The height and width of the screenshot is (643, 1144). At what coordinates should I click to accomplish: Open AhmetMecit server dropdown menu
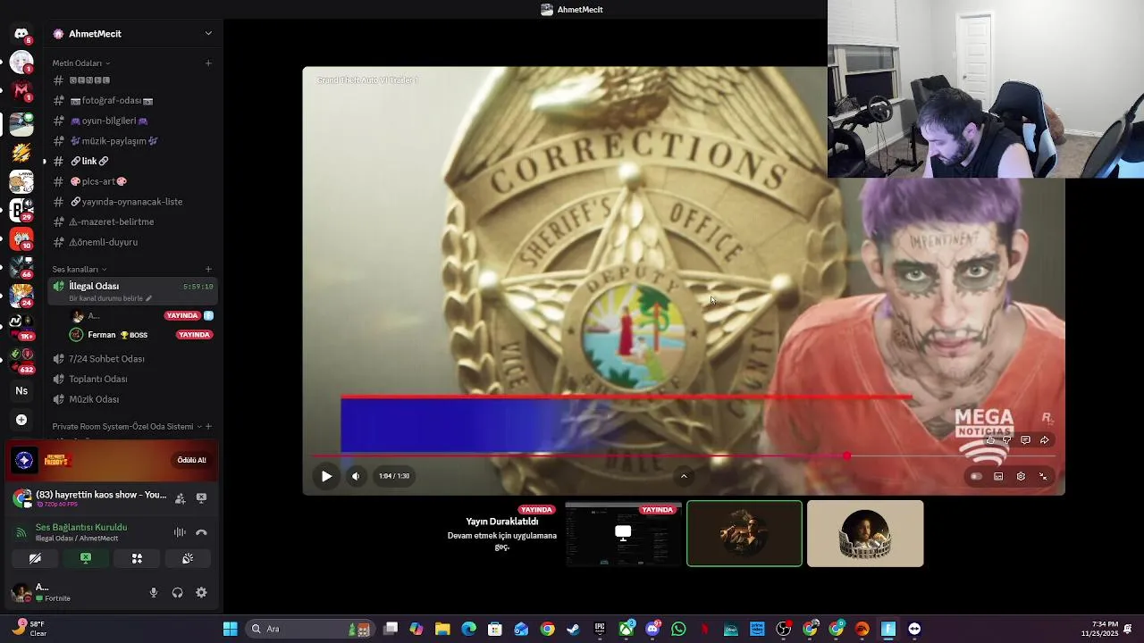[208, 34]
